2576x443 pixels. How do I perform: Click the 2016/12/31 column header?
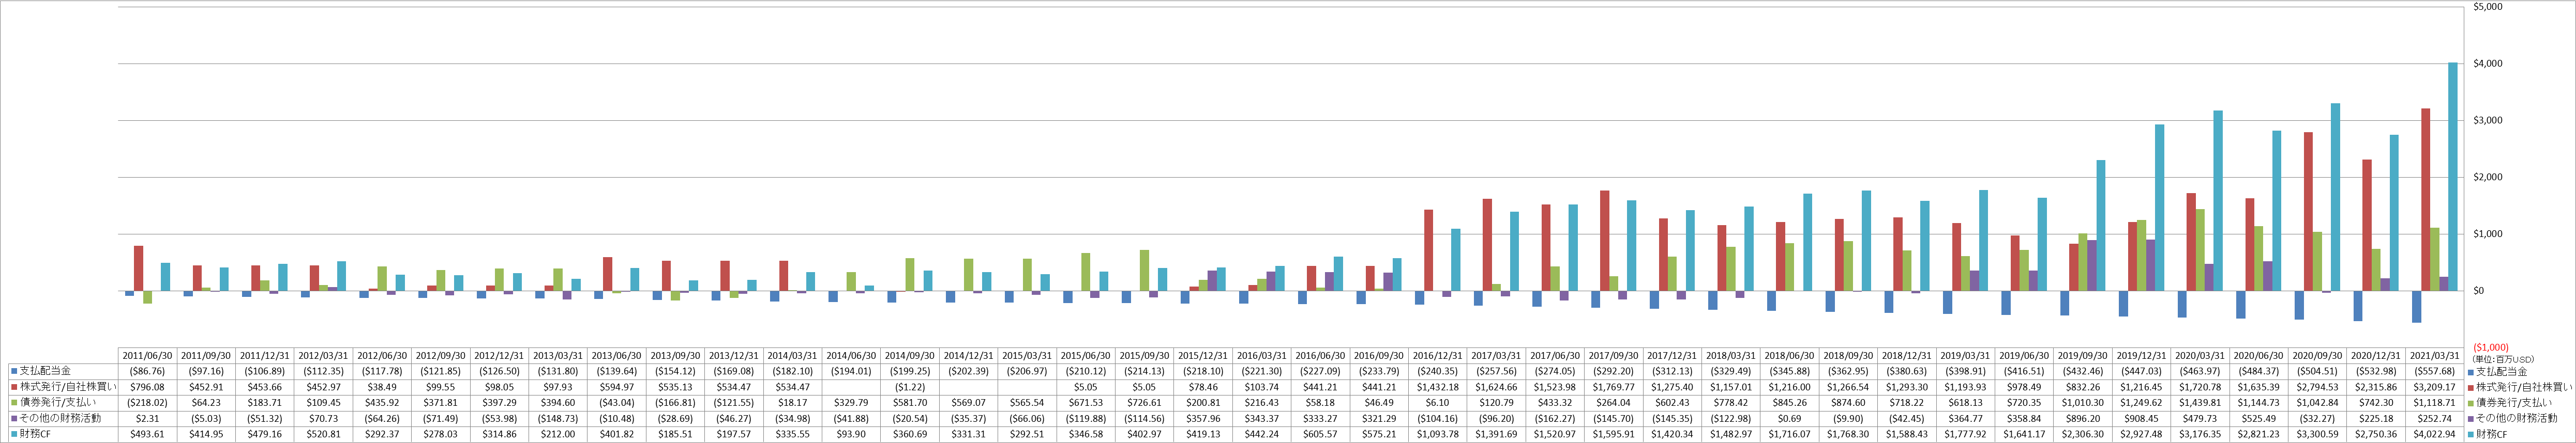(x=1437, y=355)
